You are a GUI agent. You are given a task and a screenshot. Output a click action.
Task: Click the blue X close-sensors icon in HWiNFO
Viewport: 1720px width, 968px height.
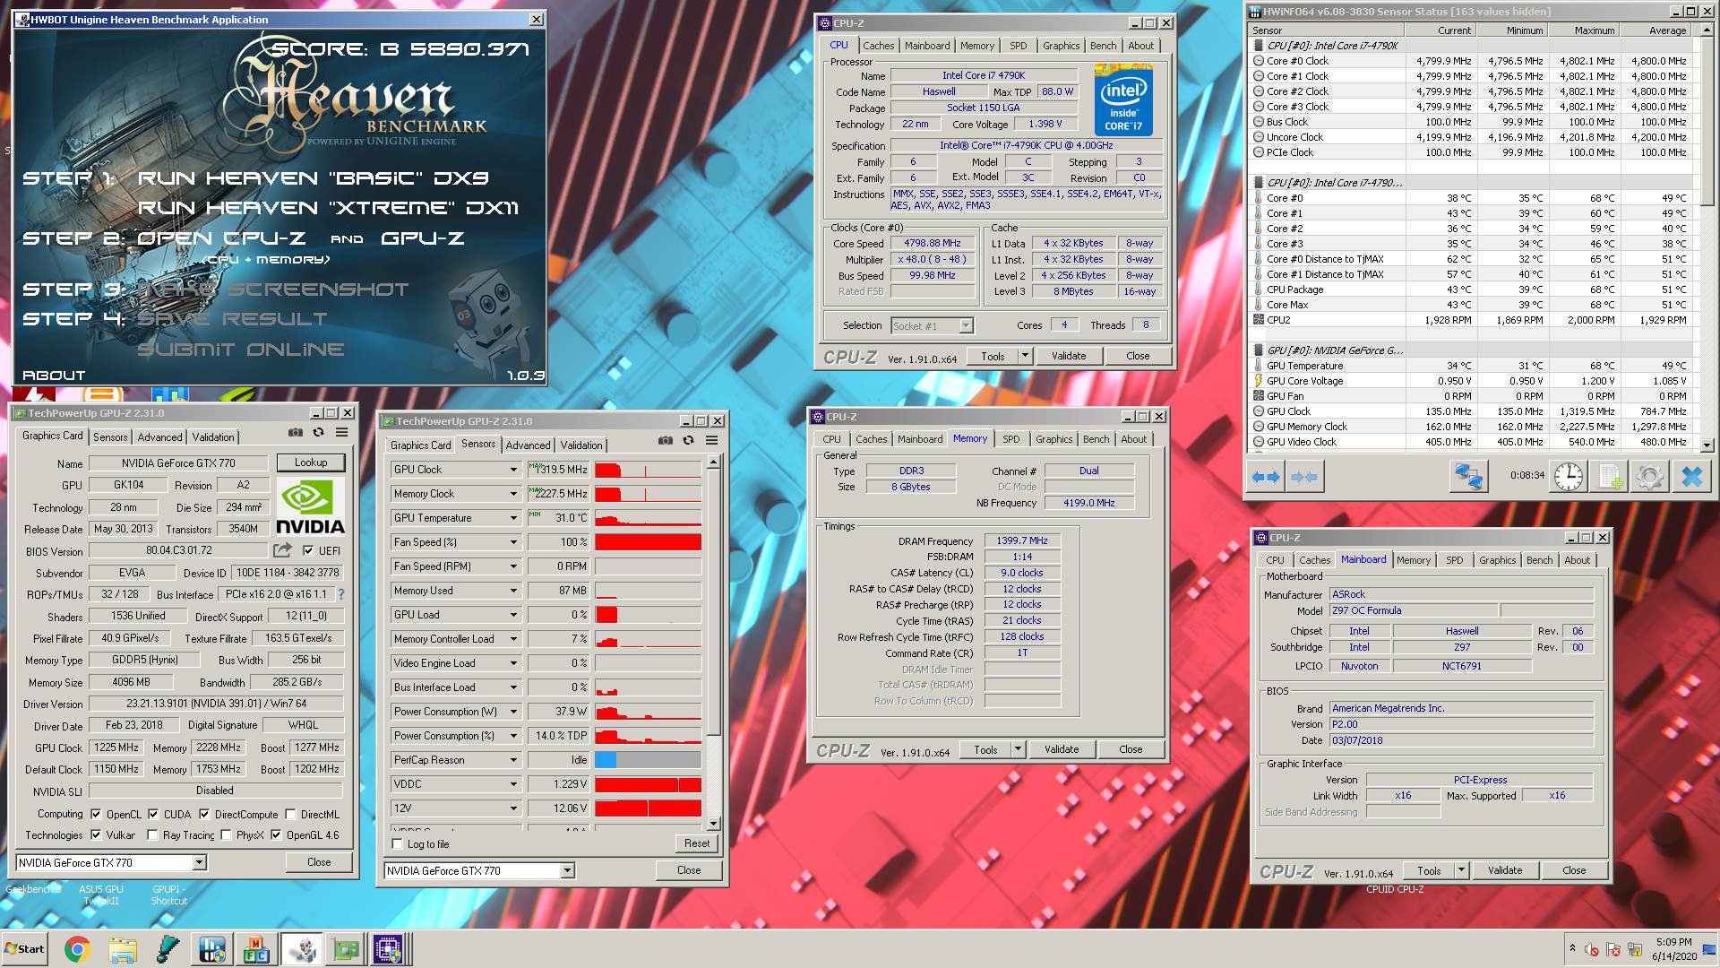(1691, 477)
